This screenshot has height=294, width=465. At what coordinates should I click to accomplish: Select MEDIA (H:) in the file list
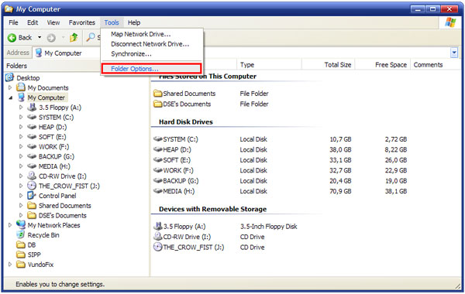click(x=178, y=191)
